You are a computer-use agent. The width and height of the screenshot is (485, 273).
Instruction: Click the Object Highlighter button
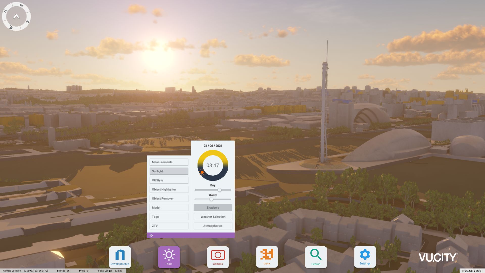tap(169, 189)
